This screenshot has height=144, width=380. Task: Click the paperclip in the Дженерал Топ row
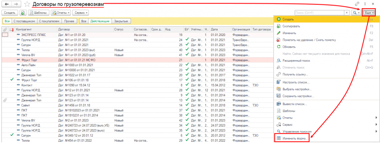point(4,100)
